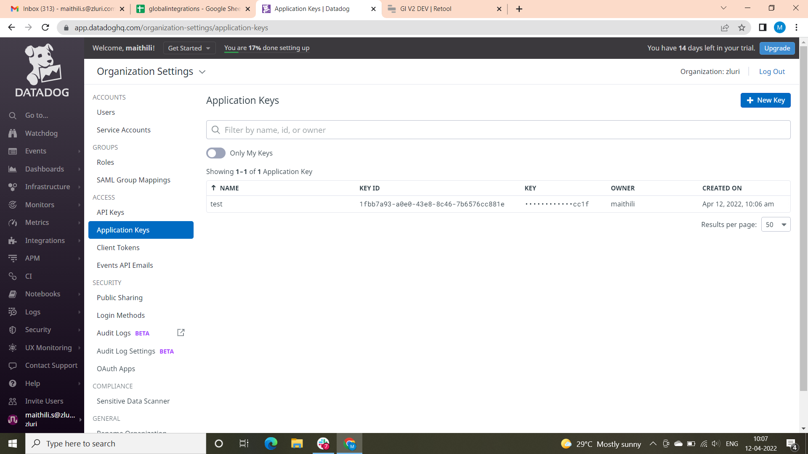
Task: Click the Windows Start button
Action: coord(13,443)
